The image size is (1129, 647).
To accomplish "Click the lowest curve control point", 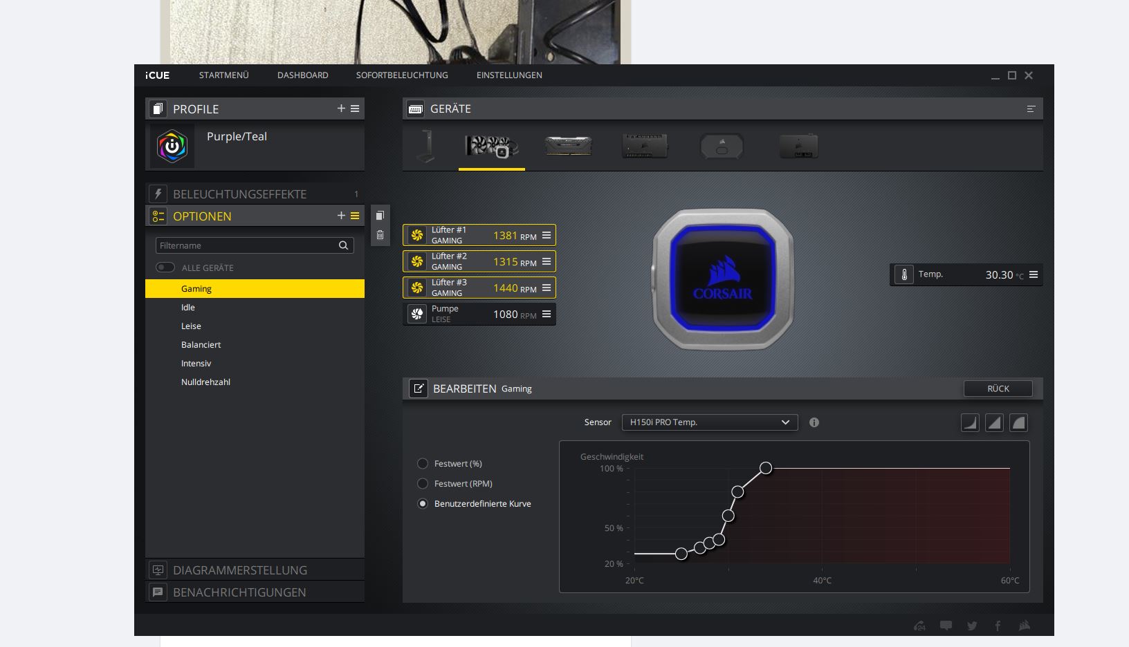I will (x=681, y=554).
